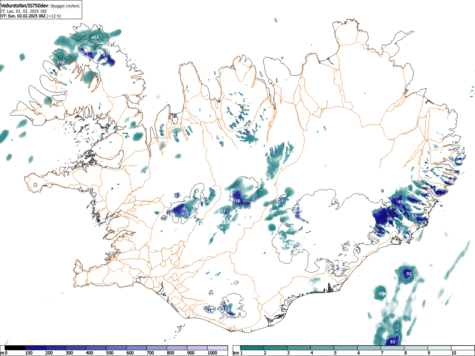Click the 'km 1' legend label

pos(238,353)
